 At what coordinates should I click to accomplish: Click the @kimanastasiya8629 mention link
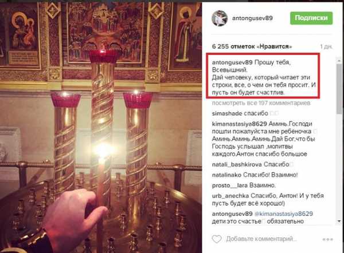tap(283, 214)
